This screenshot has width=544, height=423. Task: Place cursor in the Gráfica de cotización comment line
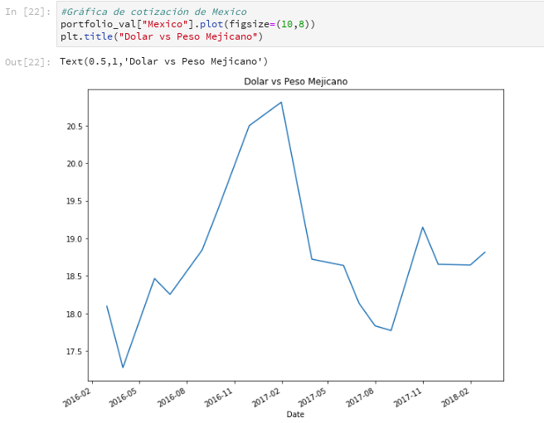[x=153, y=12]
